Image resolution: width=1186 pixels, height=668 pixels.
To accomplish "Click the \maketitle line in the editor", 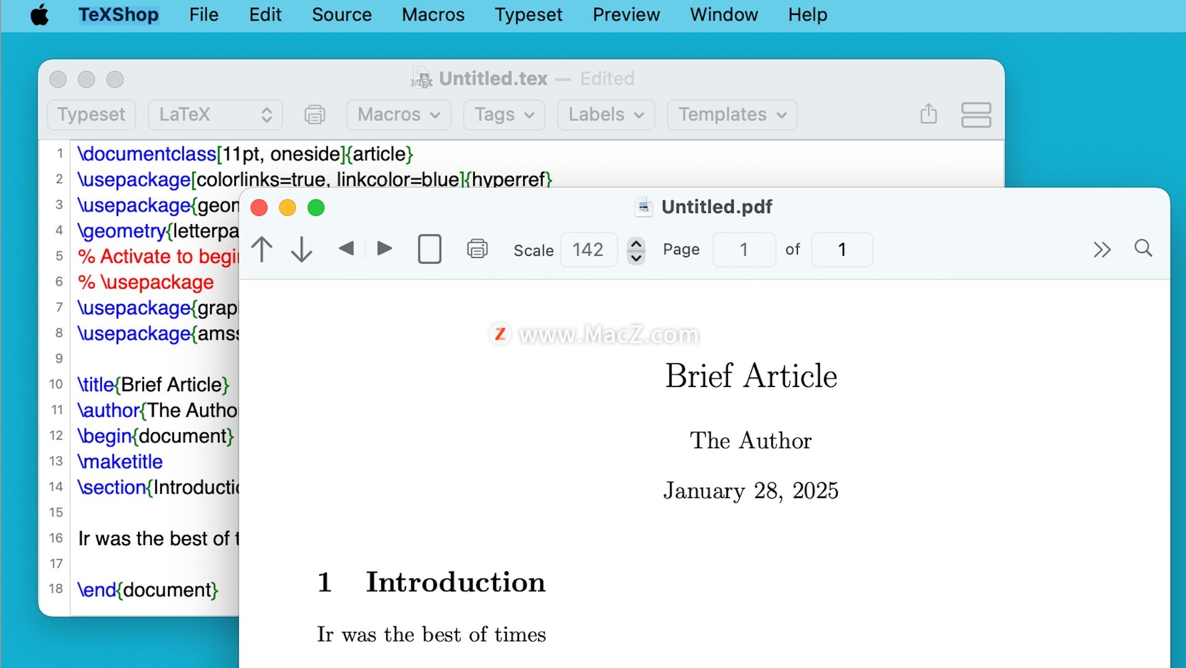I will pyautogui.click(x=120, y=462).
